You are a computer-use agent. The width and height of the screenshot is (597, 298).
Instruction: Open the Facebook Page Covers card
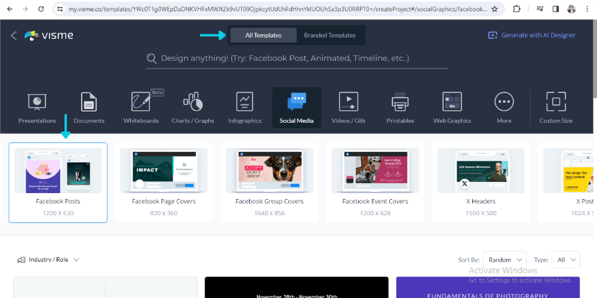point(164,182)
